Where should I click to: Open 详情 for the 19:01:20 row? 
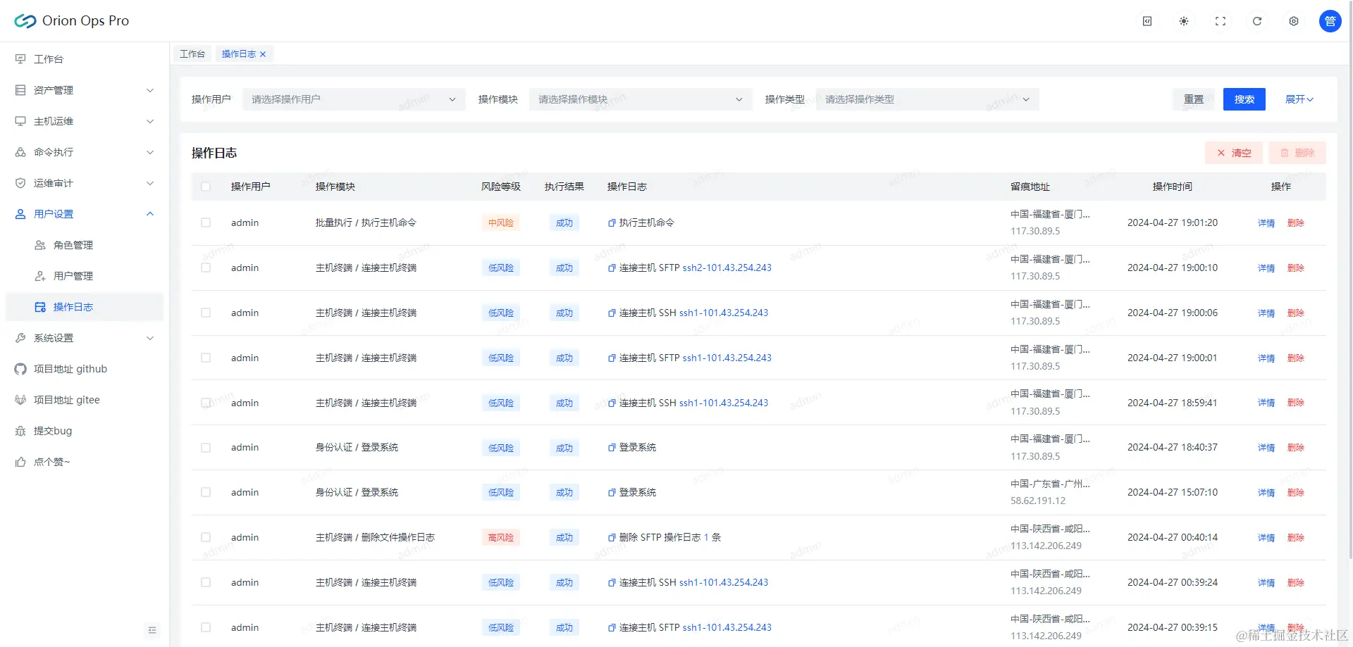click(1266, 223)
